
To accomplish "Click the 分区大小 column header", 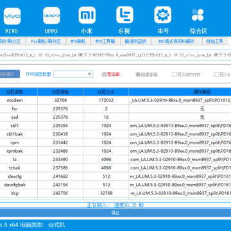I will click(106, 92).
